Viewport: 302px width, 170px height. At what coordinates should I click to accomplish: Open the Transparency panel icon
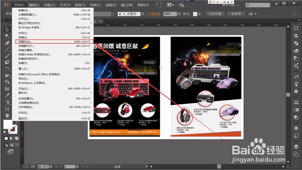296,117
